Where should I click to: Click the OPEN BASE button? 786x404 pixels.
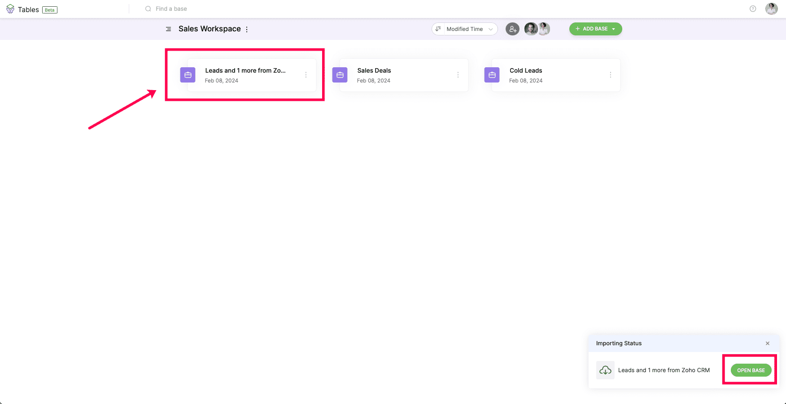[751, 370]
